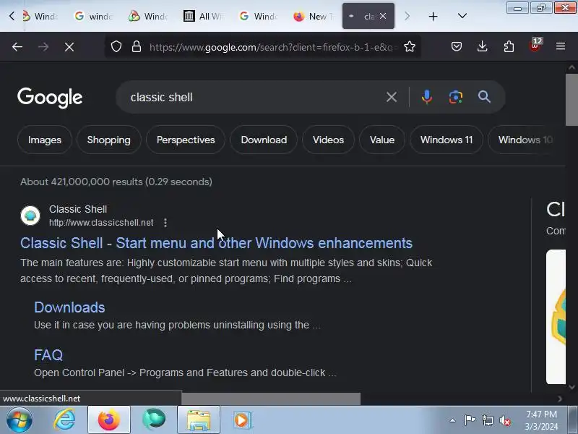This screenshot has height=434, width=578.
Task: Open the Firefox hamburger application menu
Action: point(561,46)
